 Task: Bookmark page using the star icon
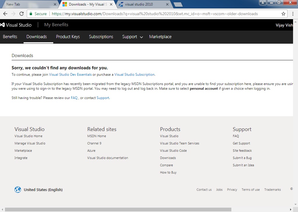(x=283, y=14)
